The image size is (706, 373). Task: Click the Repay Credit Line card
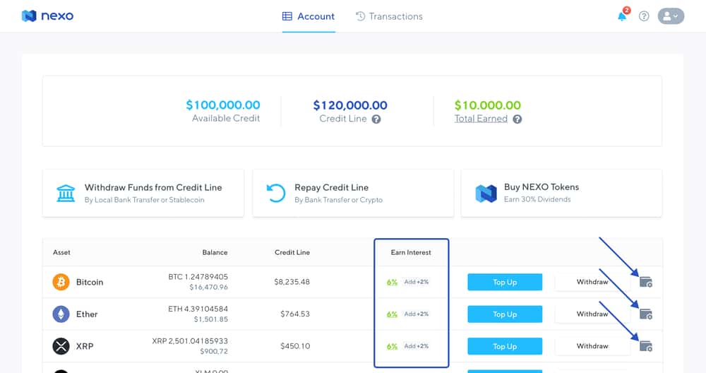(x=353, y=194)
